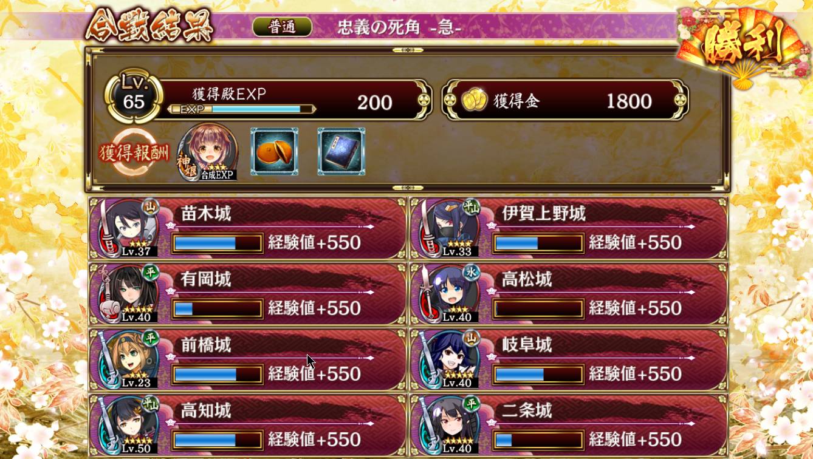Viewport: 813px width, 459px height.
Task: Click the 岐阜城 character portrait
Action: 447,359
